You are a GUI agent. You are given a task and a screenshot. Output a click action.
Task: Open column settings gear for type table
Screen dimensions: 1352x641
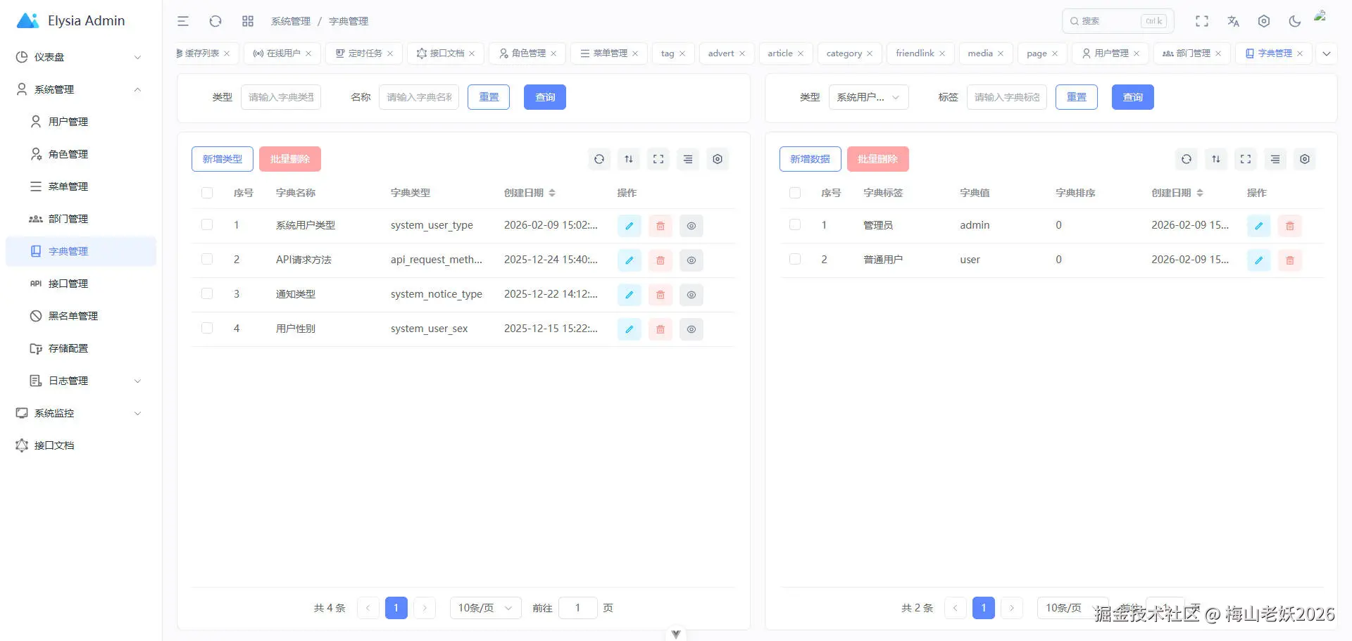point(718,159)
